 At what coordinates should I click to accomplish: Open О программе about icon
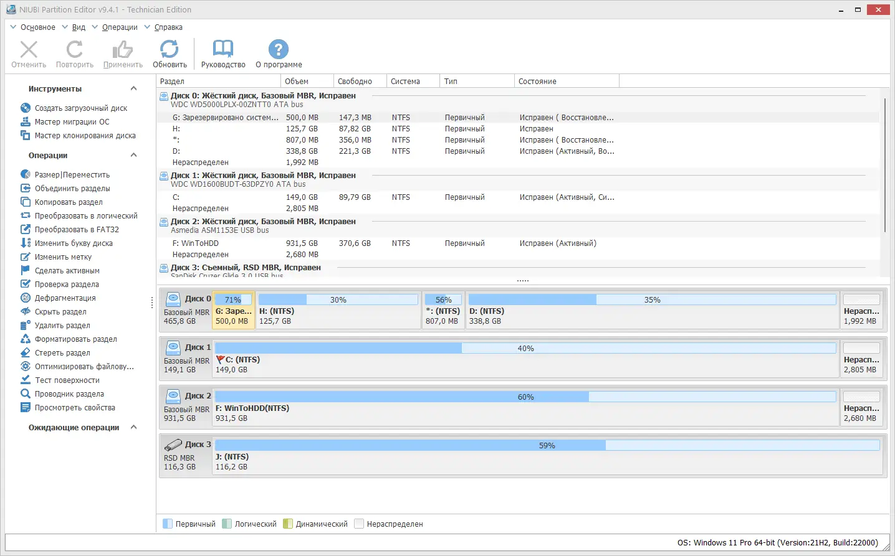(278, 49)
